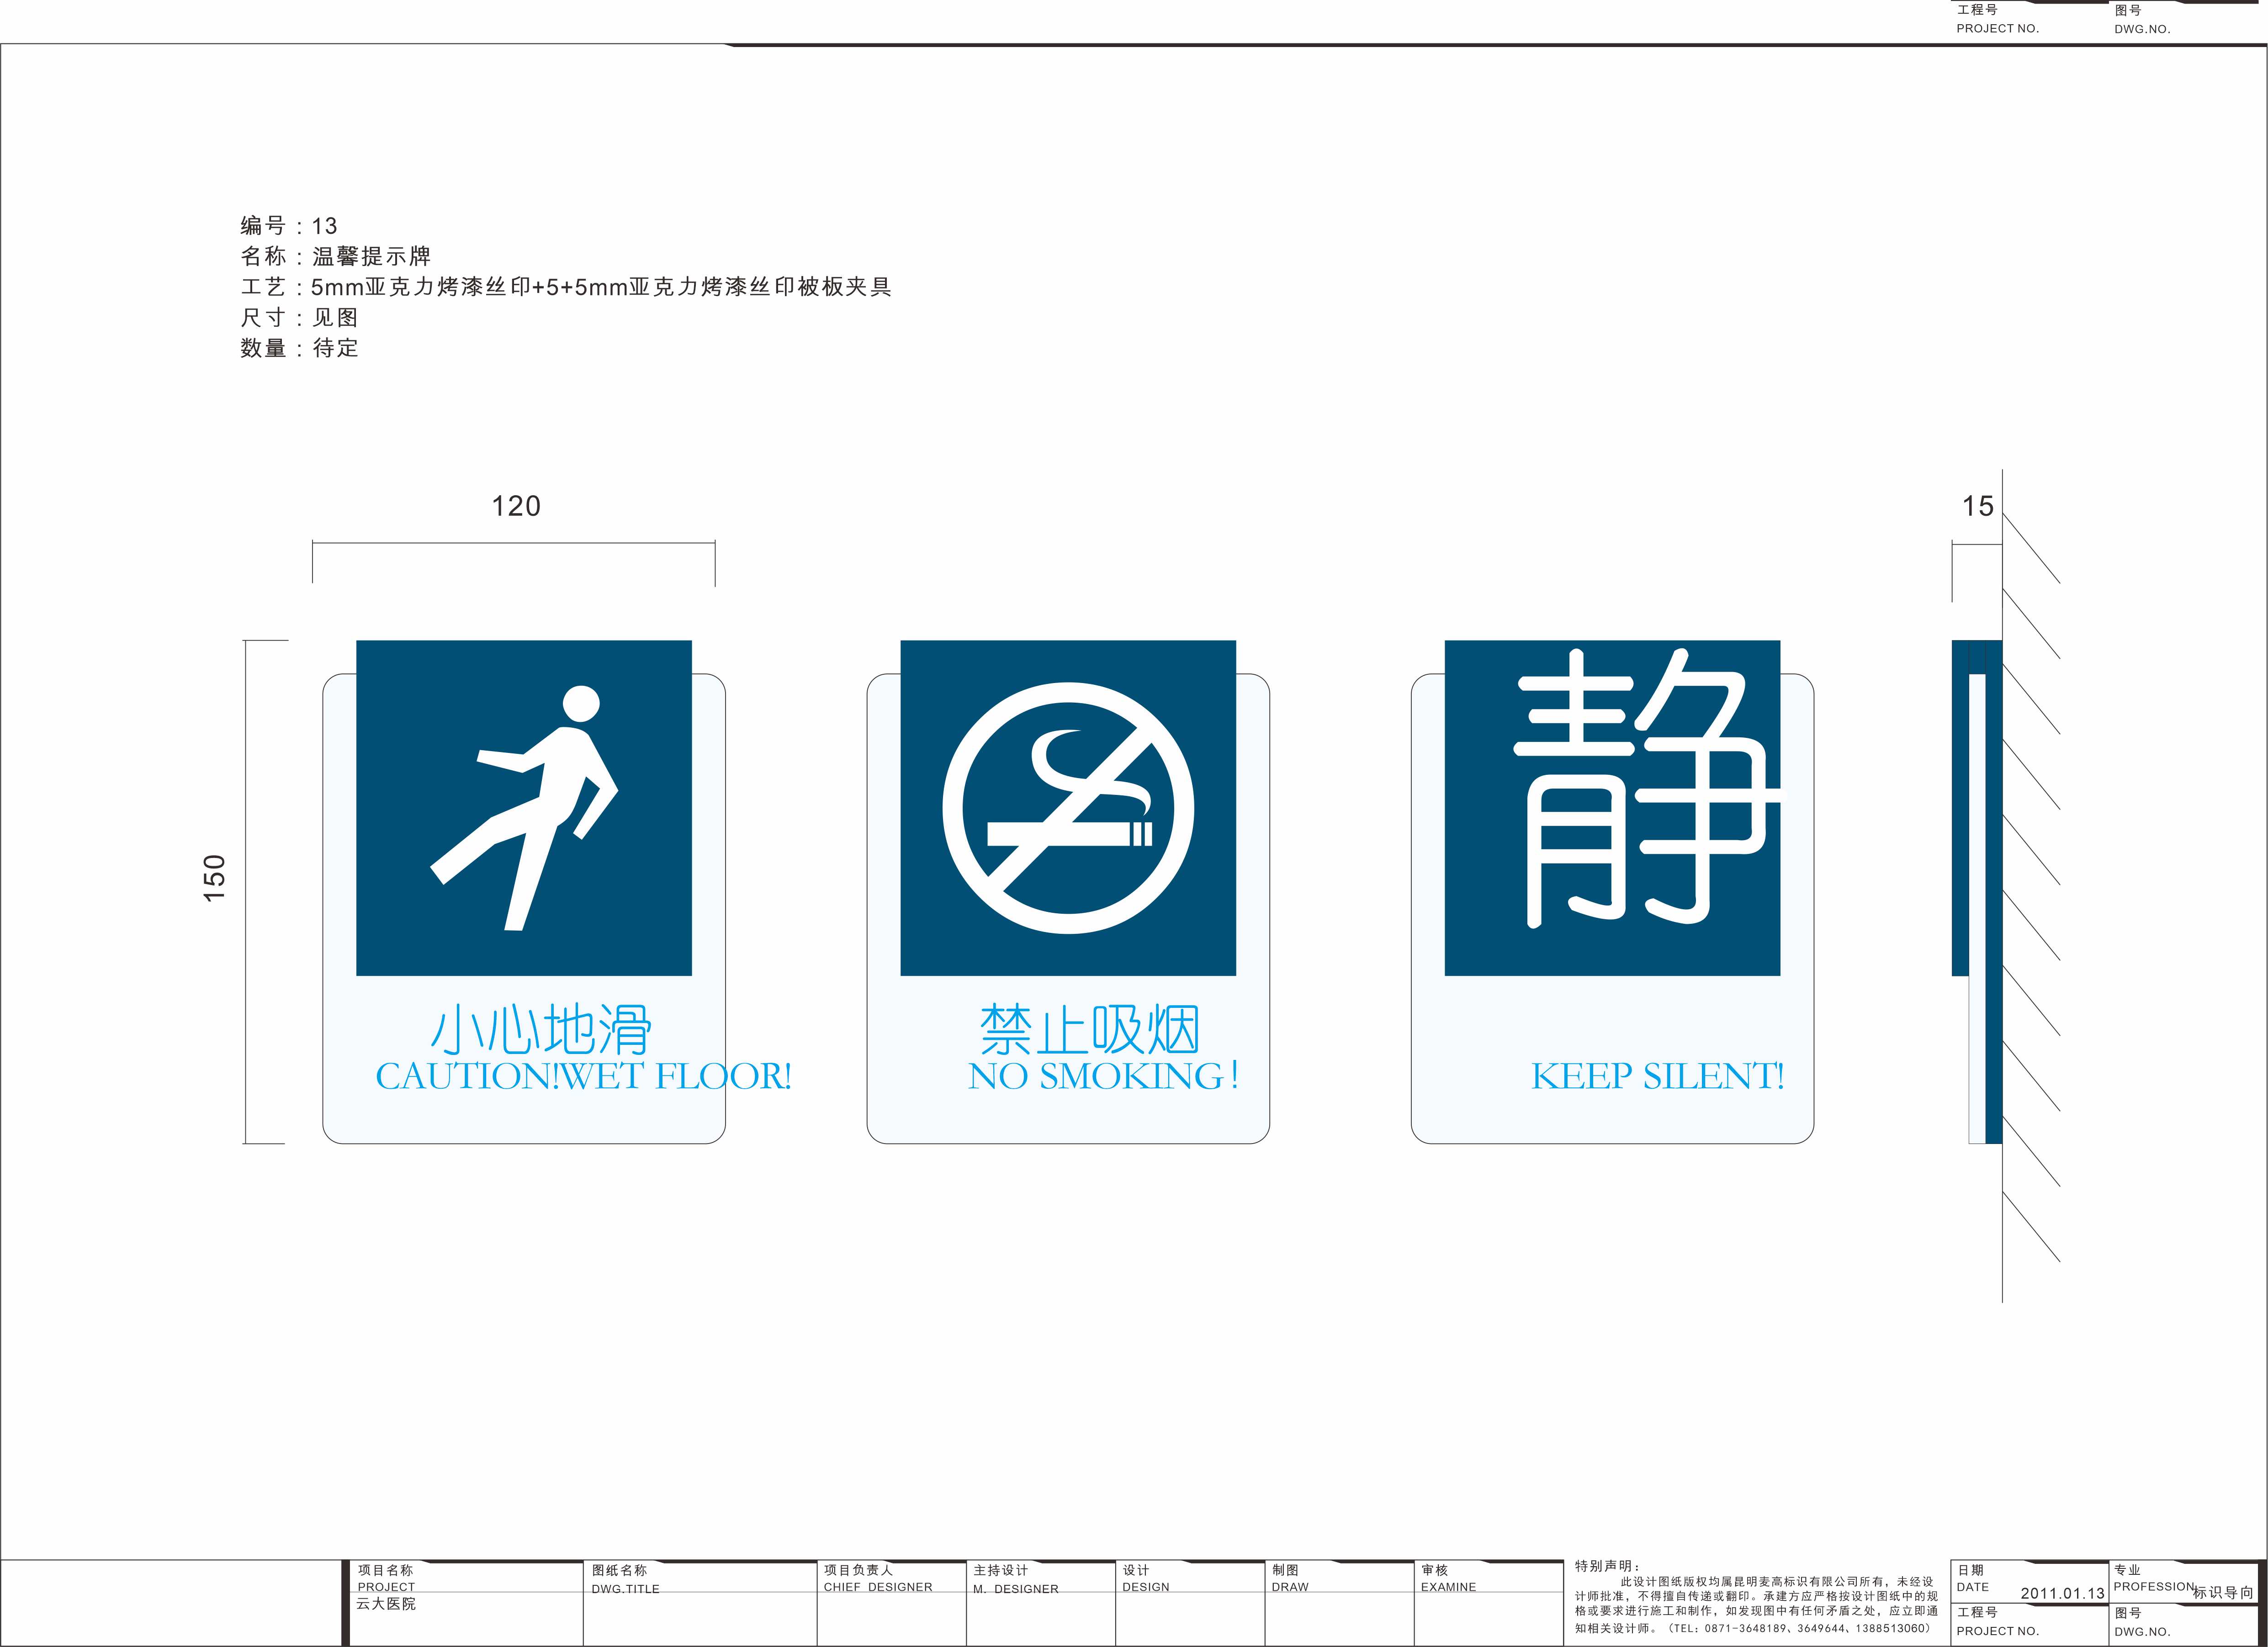Image resolution: width=2268 pixels, height=1647 pixels.
Task: Click the KEEP SILENT! caption
Action: [1657, 1076]
